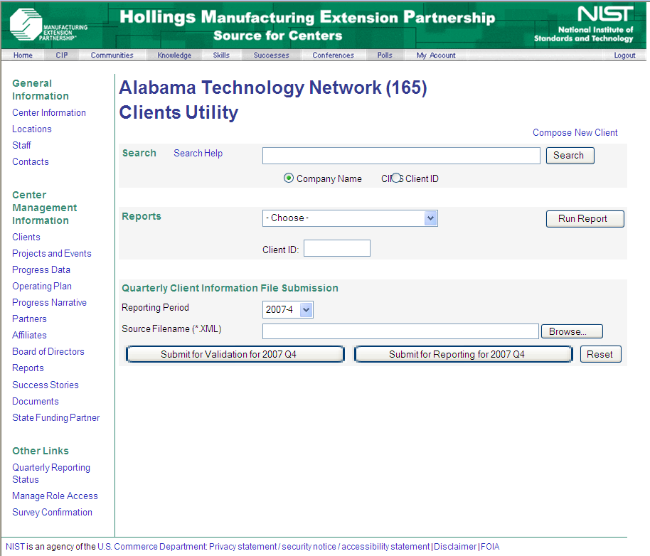Open the Progress Narrative link
This screenshot has height=556, width=650.
click(49, 302)
